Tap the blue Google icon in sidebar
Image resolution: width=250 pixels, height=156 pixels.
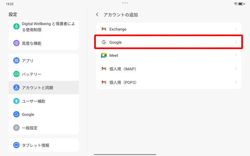[16, 114]
